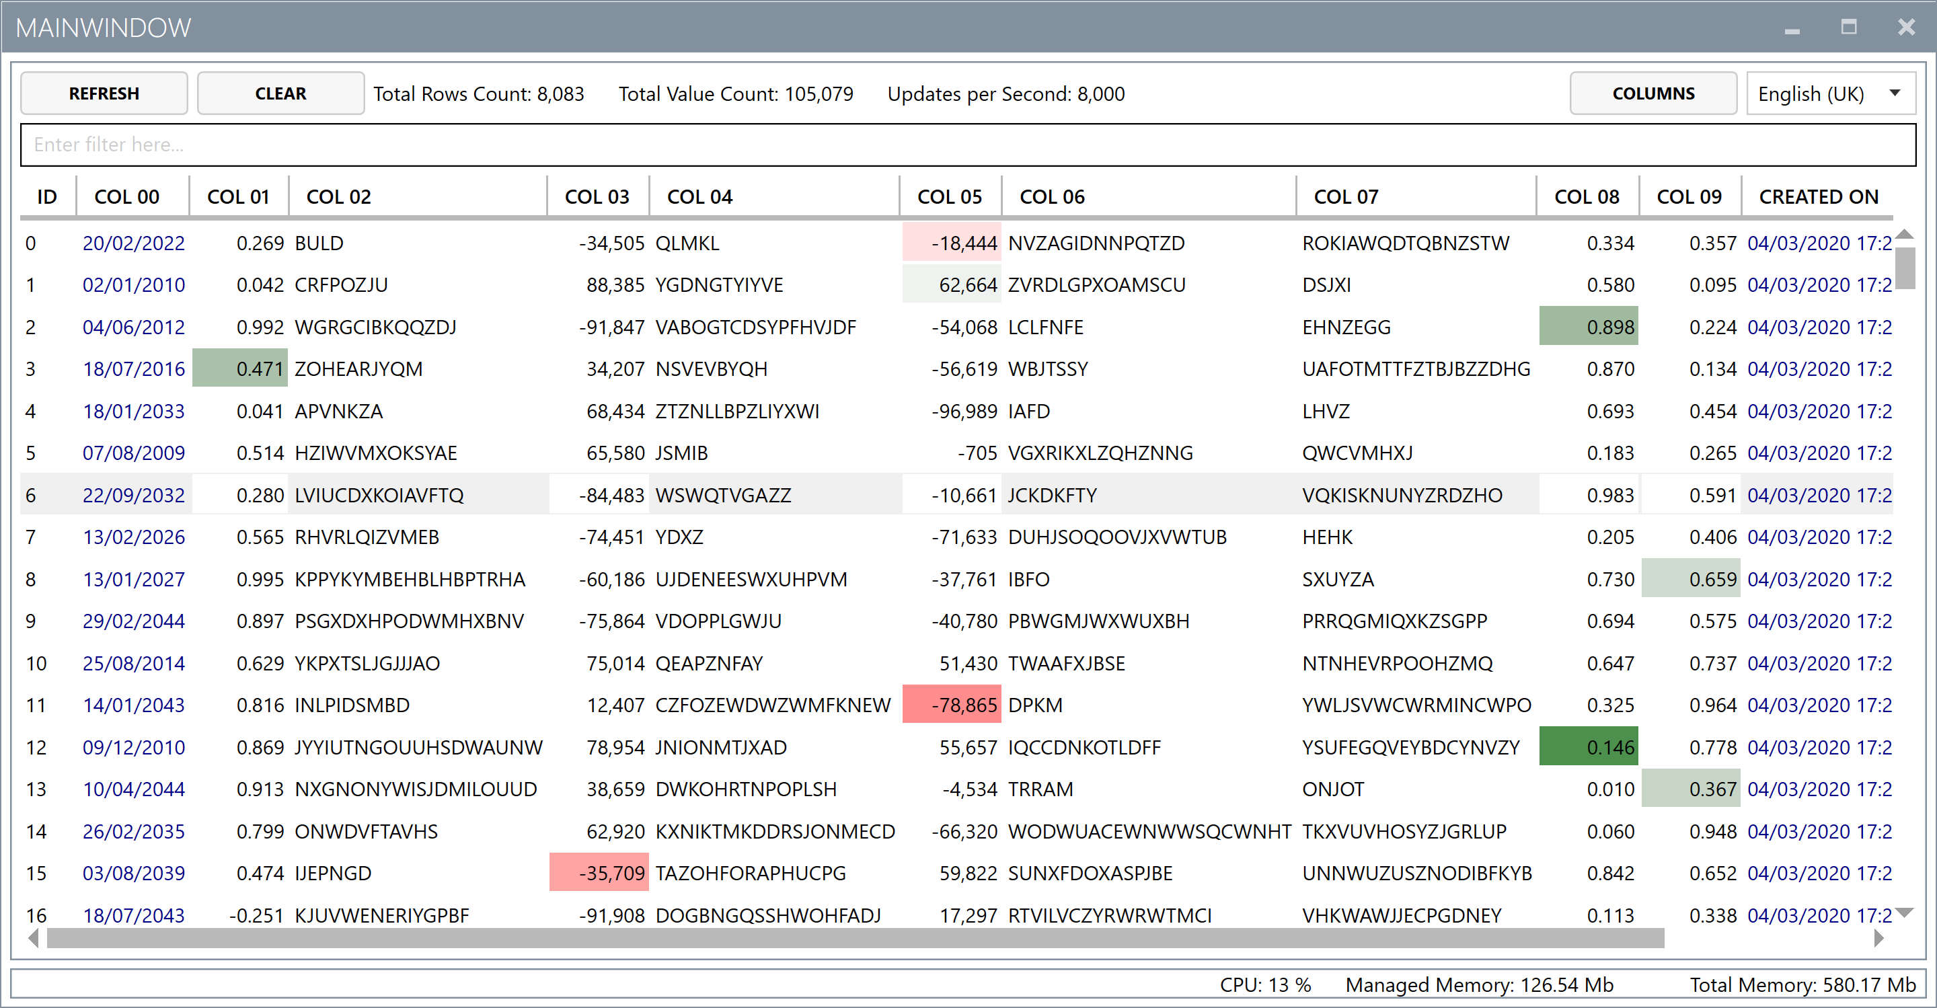Viewport: 1937px width, 1008px height.
Task: Click the horizontal scrollbar thumb
Action: pos(854,938)
